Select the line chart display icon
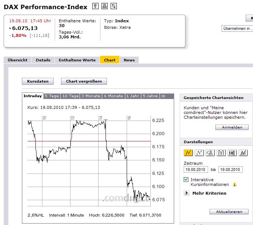The width and height of the screenshot is (253, 225). (x=188, y=153)
